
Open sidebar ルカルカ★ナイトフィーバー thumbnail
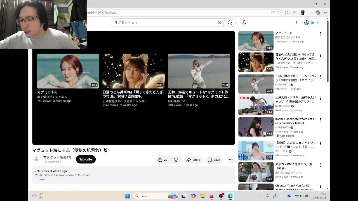(x=256, y=150)
